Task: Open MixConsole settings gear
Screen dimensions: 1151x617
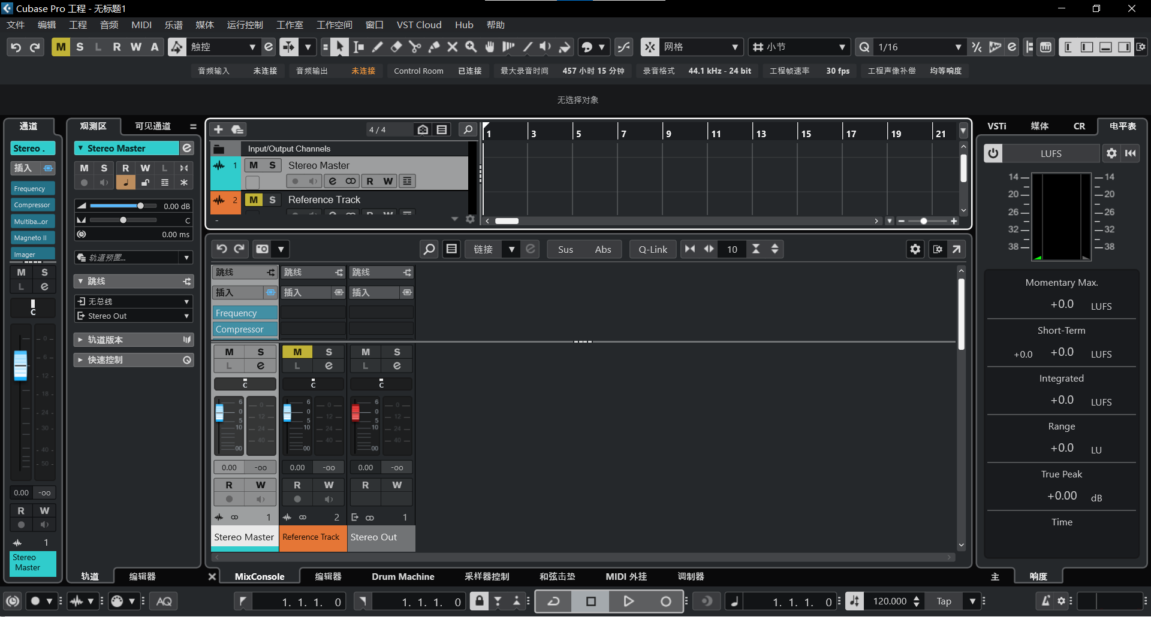Action: [x=915, y=249]
